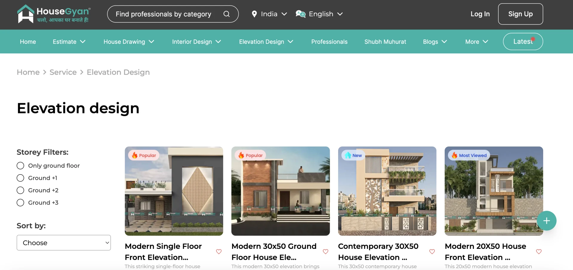
Task: Select the Only ground floor filter
Action: coord(20,166)
